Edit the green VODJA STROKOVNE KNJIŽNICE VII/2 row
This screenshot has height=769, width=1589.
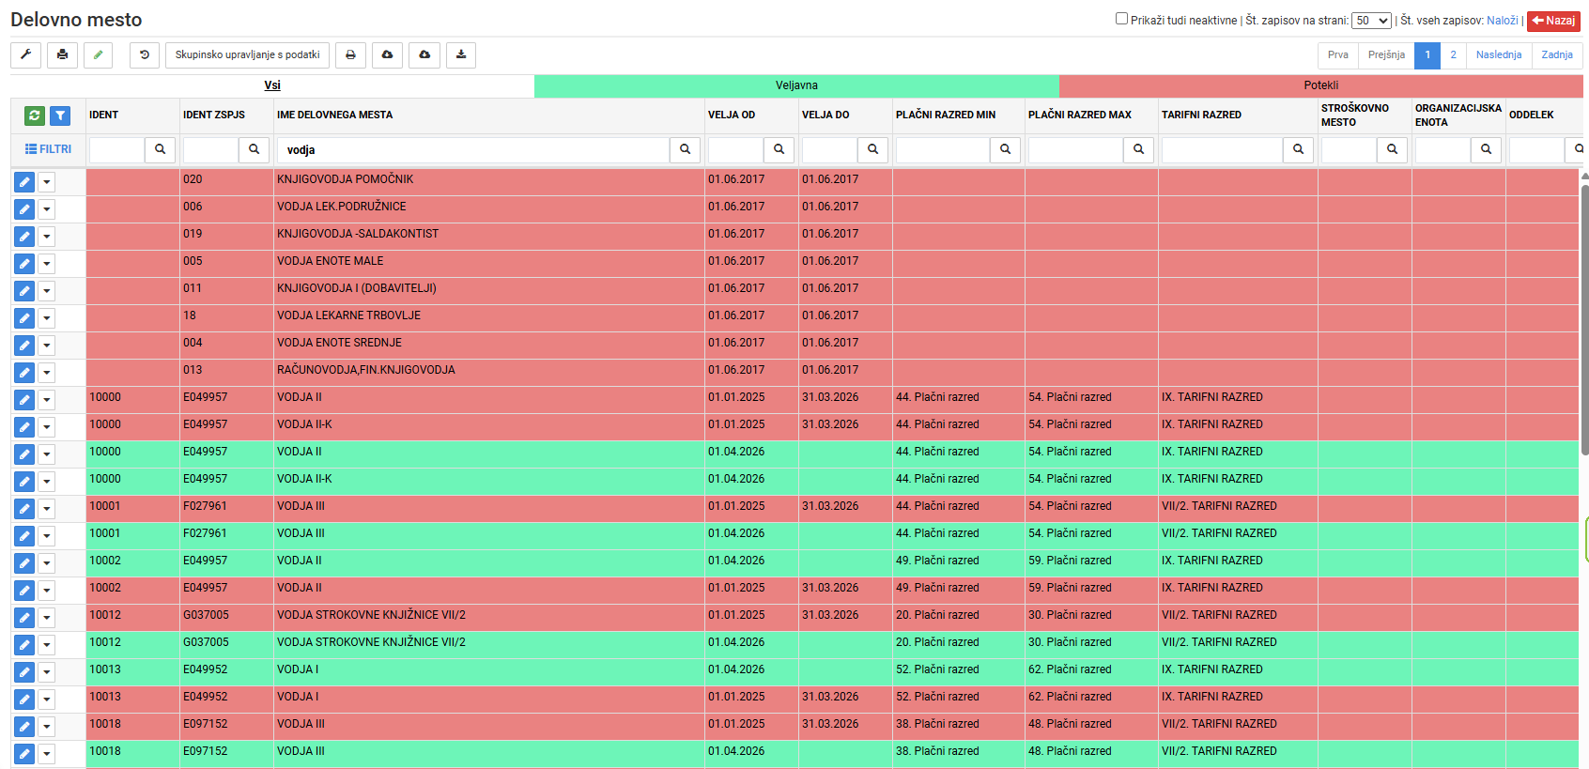point(24,645)
